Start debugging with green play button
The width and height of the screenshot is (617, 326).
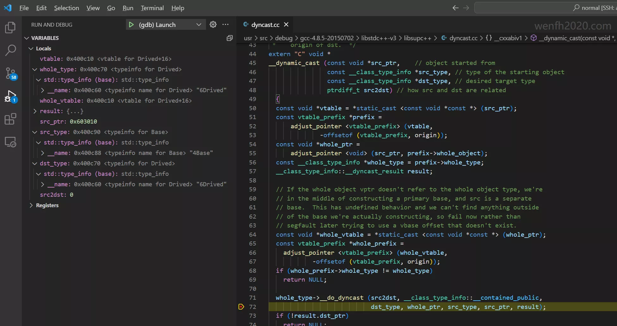(x=131, y=25)
